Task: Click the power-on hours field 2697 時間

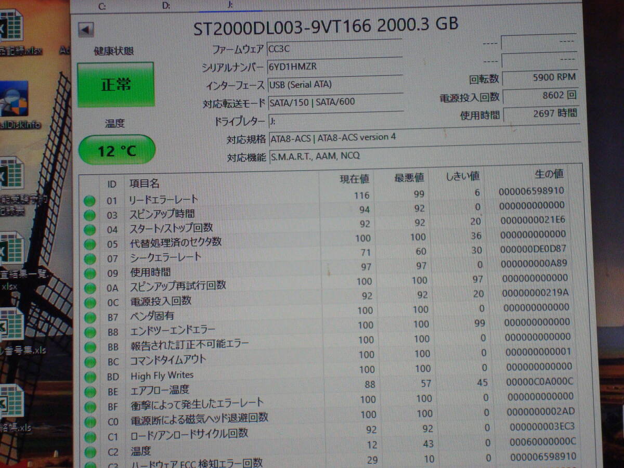Action: pos(541,113)
